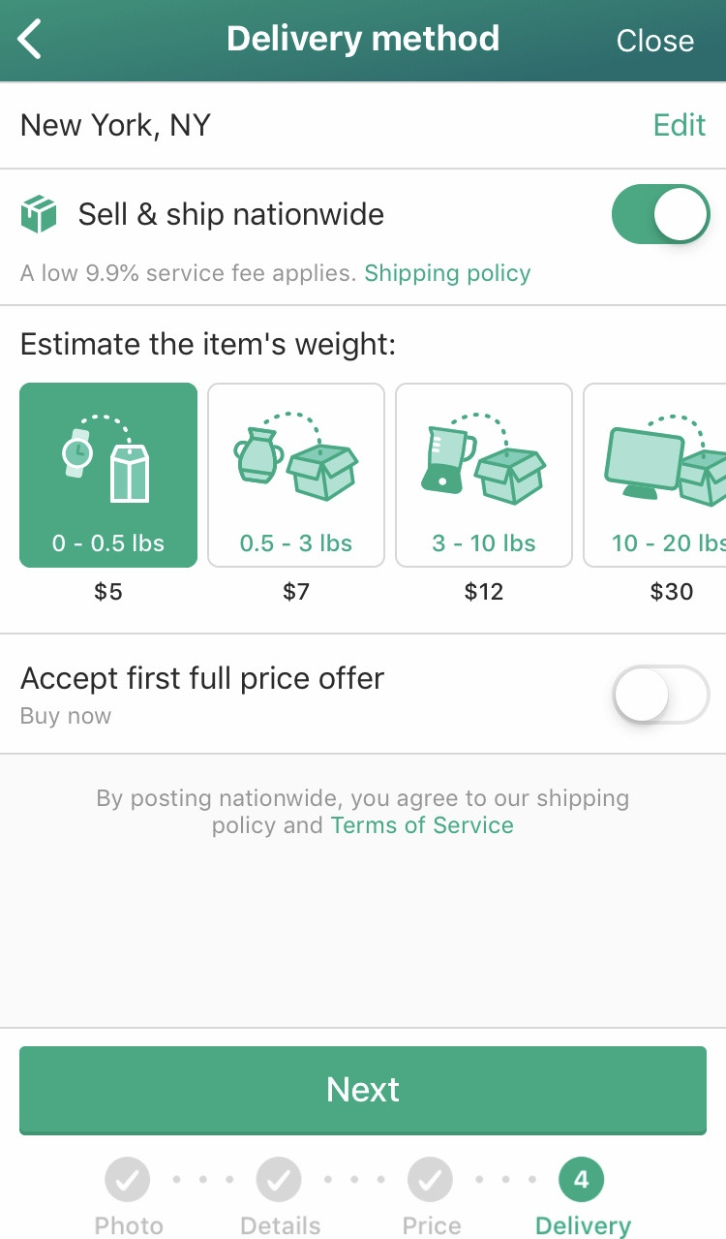Edit the New York, NY location
Viewport: 726px width, 1239px height.
[680, 125]
